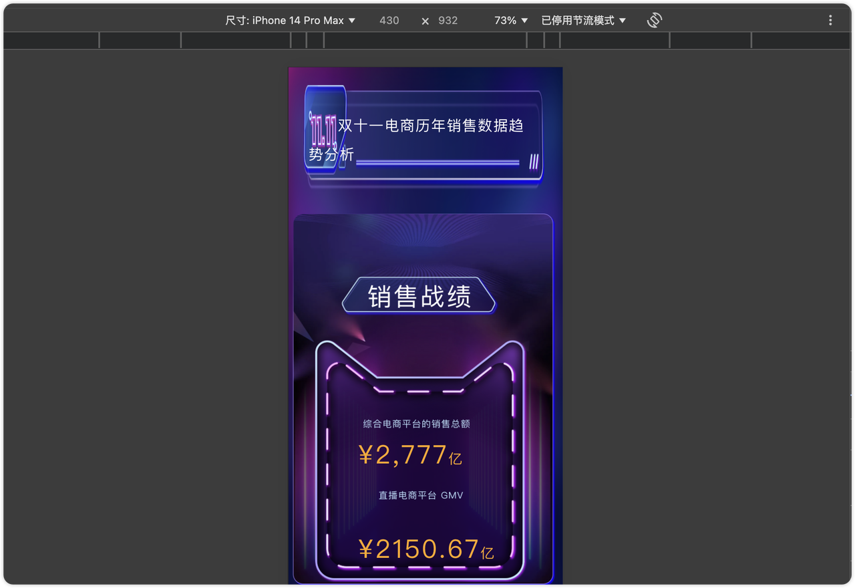
Task: Click the 11.11 logo badge in header
Action: [325, 130]
